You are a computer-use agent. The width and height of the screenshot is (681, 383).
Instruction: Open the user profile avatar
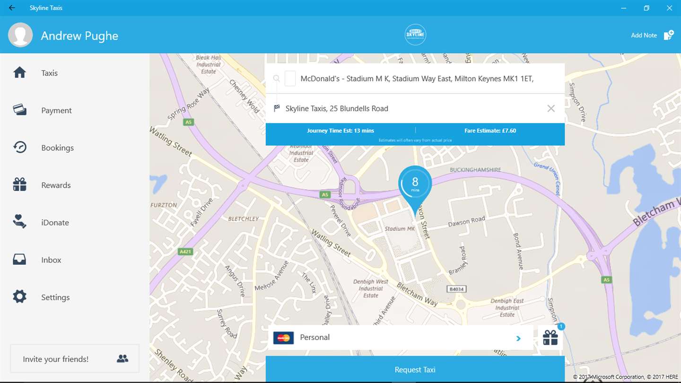[x=20, y=35]
